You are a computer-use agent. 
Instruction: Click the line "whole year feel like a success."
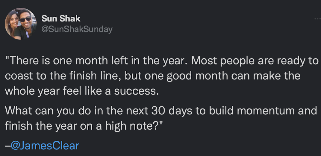tap(82, 91)
